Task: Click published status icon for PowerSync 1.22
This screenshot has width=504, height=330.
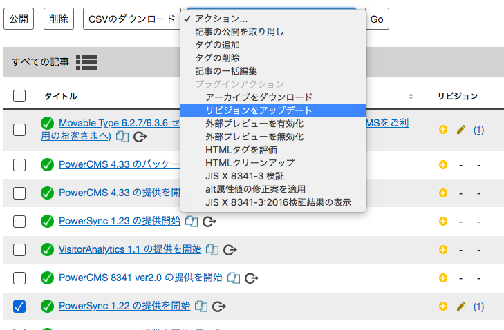Action: point(47,306)
